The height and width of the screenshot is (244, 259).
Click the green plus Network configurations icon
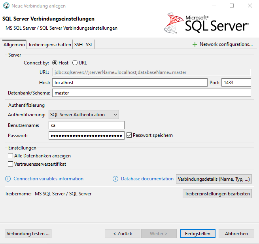(195, 44)
